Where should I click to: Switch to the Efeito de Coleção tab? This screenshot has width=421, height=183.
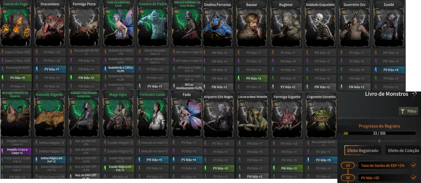tap(403, 150)
